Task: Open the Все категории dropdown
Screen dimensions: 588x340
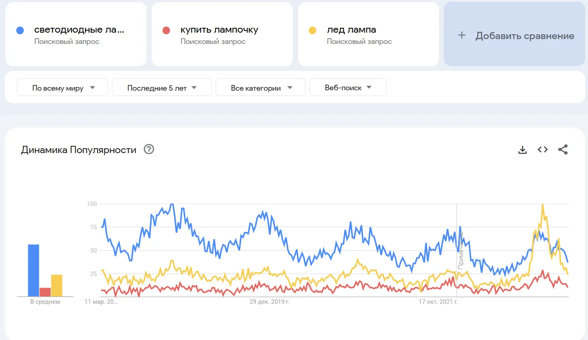Action: point(260,87)
